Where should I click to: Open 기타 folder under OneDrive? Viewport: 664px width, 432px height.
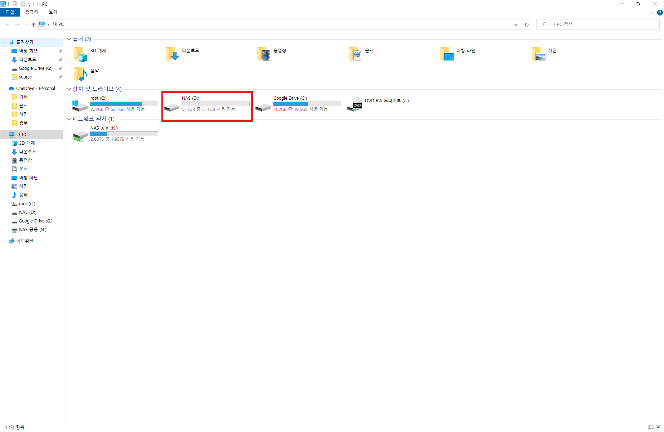pyautogui.click(x=23, y=97)
